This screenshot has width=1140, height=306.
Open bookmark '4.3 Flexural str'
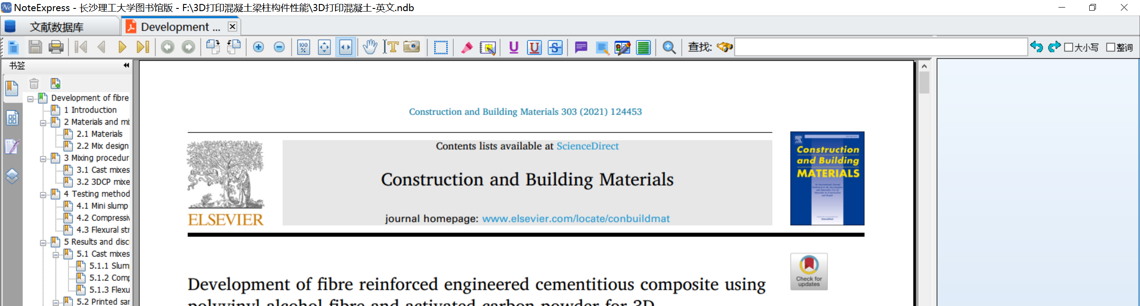click(103, 230)
